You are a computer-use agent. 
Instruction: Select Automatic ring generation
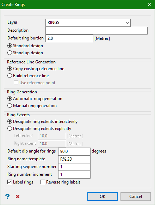click(35, 99)
